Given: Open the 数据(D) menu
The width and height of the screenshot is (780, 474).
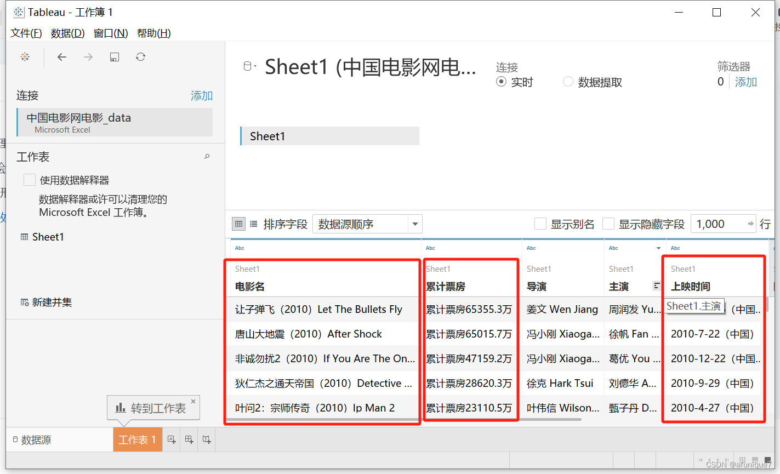Looking at the screenshot, I should tap(68, 33).
